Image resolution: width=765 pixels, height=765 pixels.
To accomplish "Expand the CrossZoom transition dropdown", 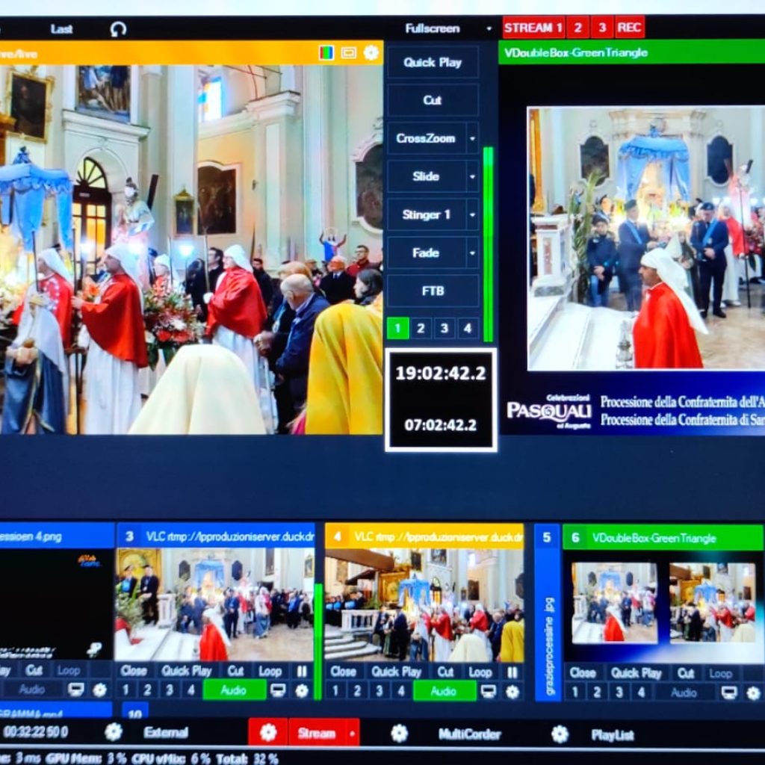I will click(x=472, y=138).
